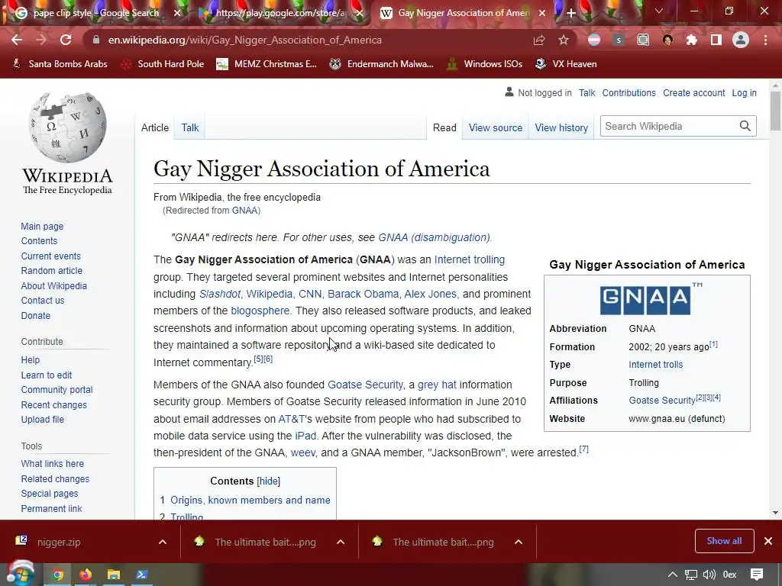Image resolution: width=782 pixels, height=586 pixels.
Task: Click the Donate sidebar link
Action: coord(35,315)
